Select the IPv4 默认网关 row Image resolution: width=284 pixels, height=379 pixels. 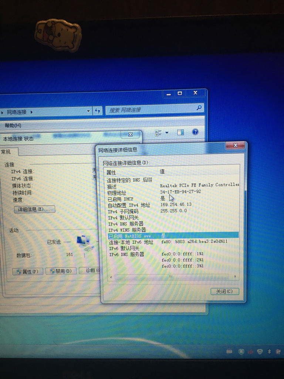click(173, 217)
